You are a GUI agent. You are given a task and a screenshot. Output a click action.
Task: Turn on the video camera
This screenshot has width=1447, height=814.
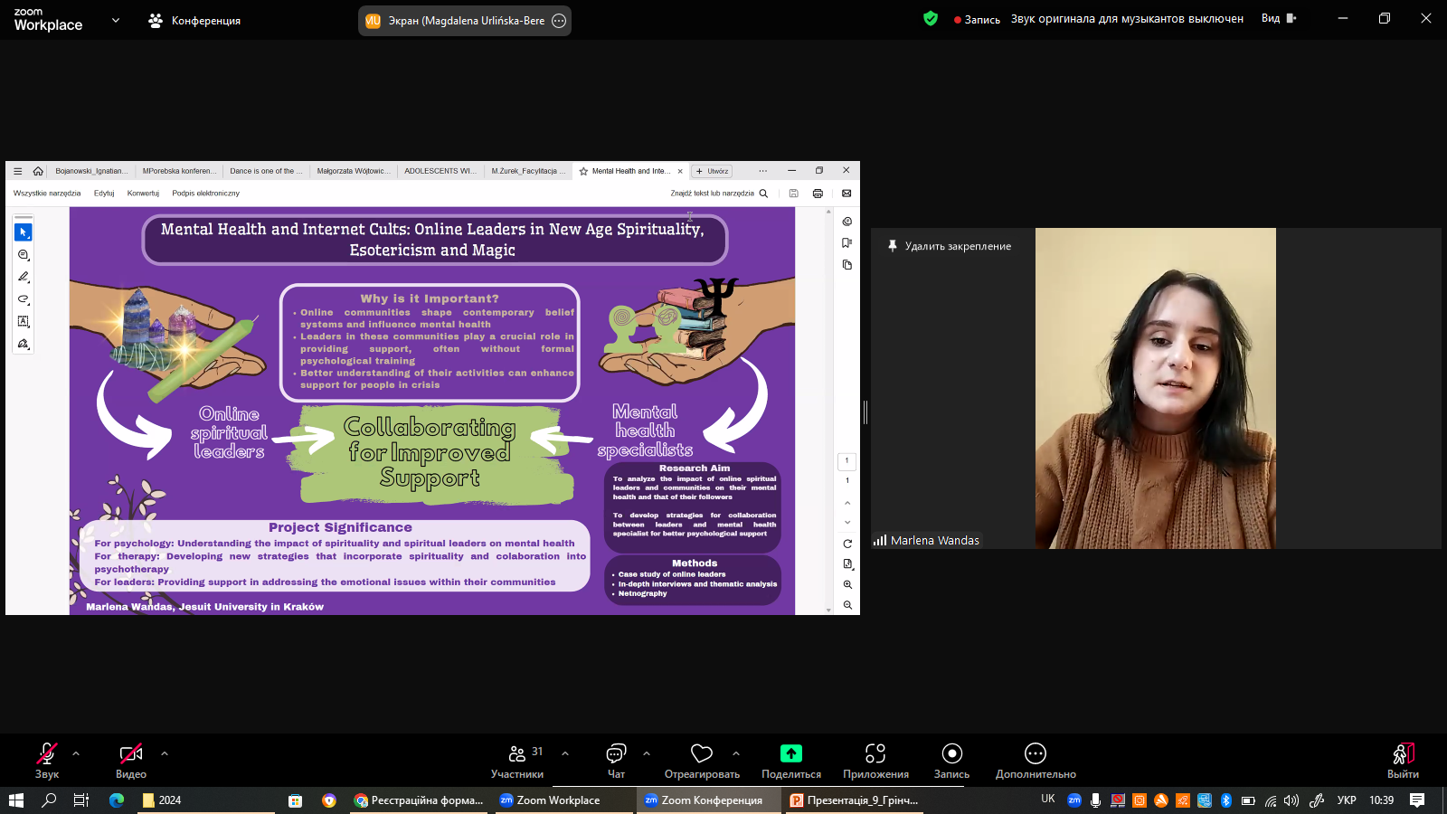pyautogui.click(x=131, y=760)
